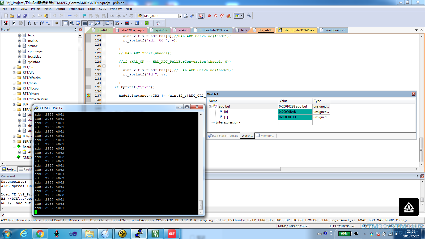
Task: Toggle enable/disable breakpoint hollow circle
Action: coord(216,16)
